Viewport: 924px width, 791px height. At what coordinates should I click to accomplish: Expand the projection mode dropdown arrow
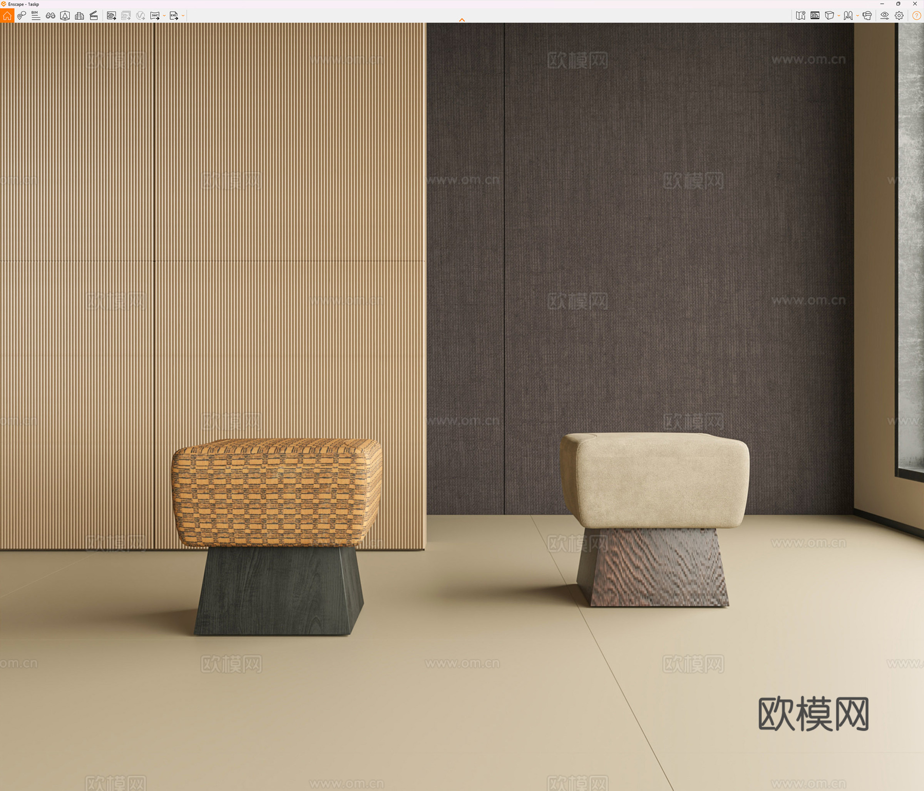tap(839, 15)
